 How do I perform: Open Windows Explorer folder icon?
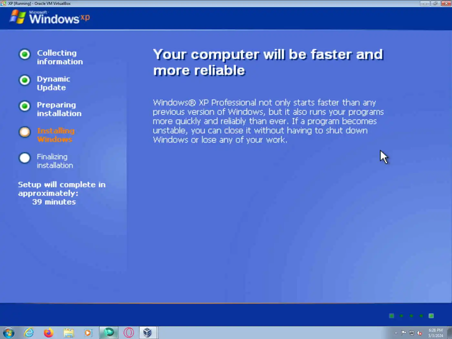click(x=69, y=333)
